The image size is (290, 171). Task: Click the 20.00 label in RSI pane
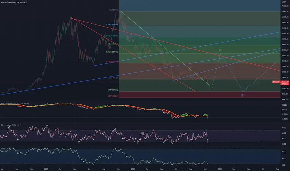click(x=284, y=144)
